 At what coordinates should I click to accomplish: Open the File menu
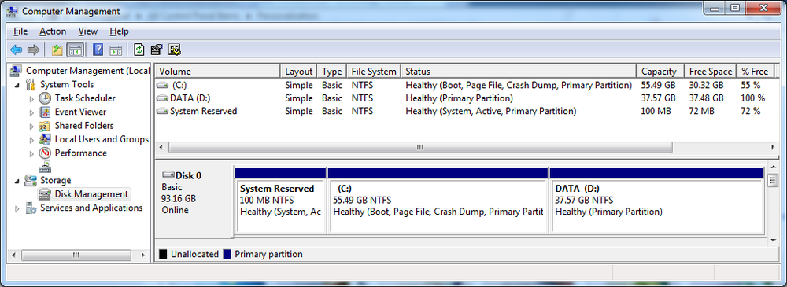pyautogui.click(x=20, y=31)
